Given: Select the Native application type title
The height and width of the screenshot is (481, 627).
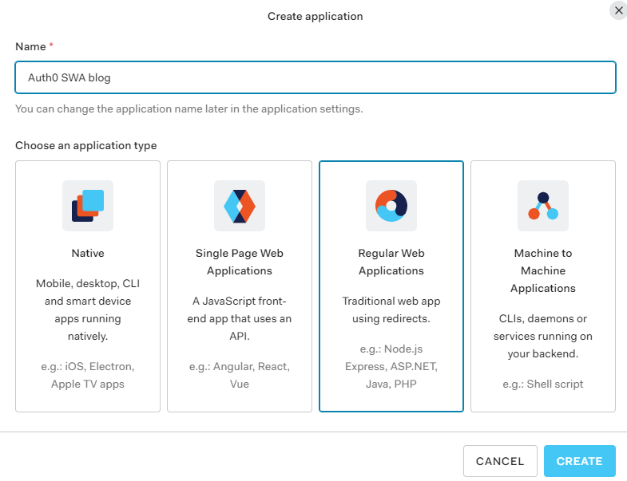Looking at the screenshot, I should 88,254.
